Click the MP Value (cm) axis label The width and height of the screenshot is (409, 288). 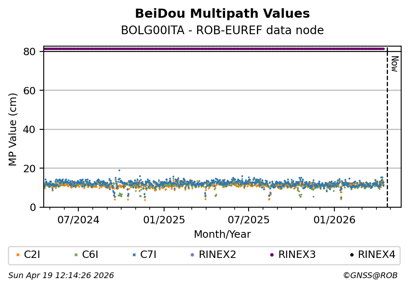pos(13,129)
